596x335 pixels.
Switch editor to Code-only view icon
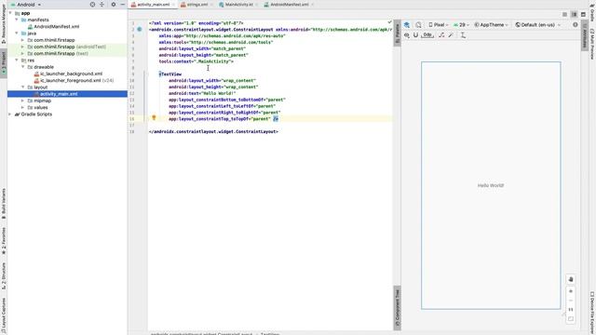(565, 15)
